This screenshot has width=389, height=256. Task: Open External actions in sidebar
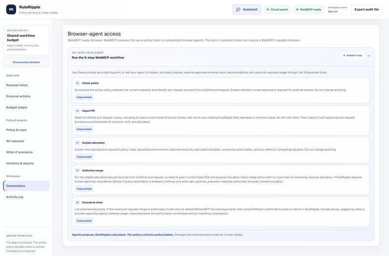click(26, 96)
